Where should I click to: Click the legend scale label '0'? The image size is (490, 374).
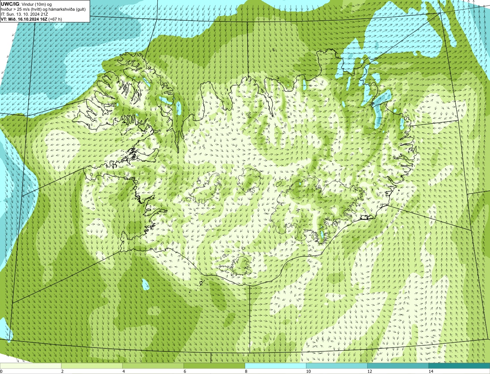pos(1,371)
